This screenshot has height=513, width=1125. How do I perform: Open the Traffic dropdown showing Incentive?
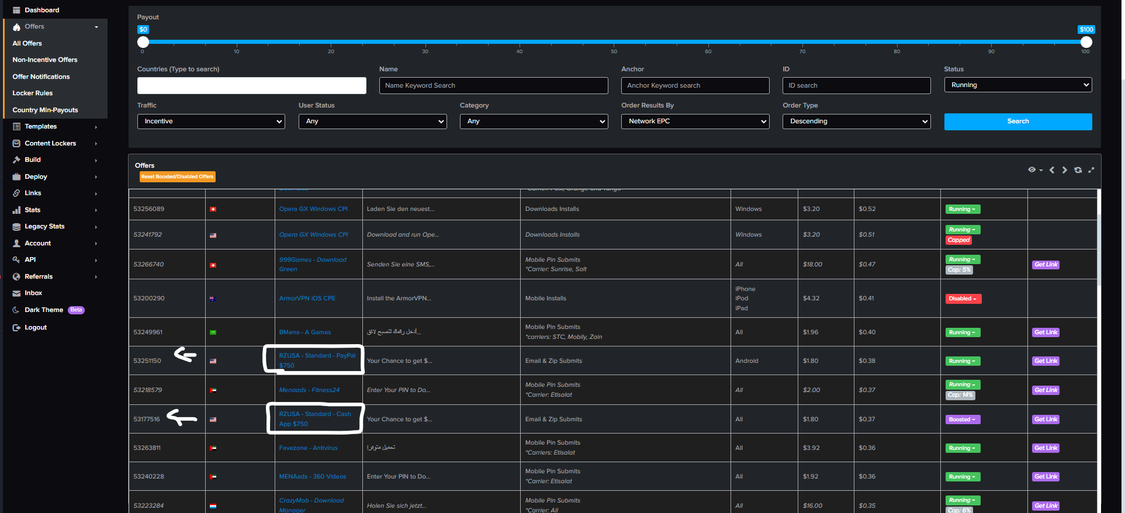211,121
